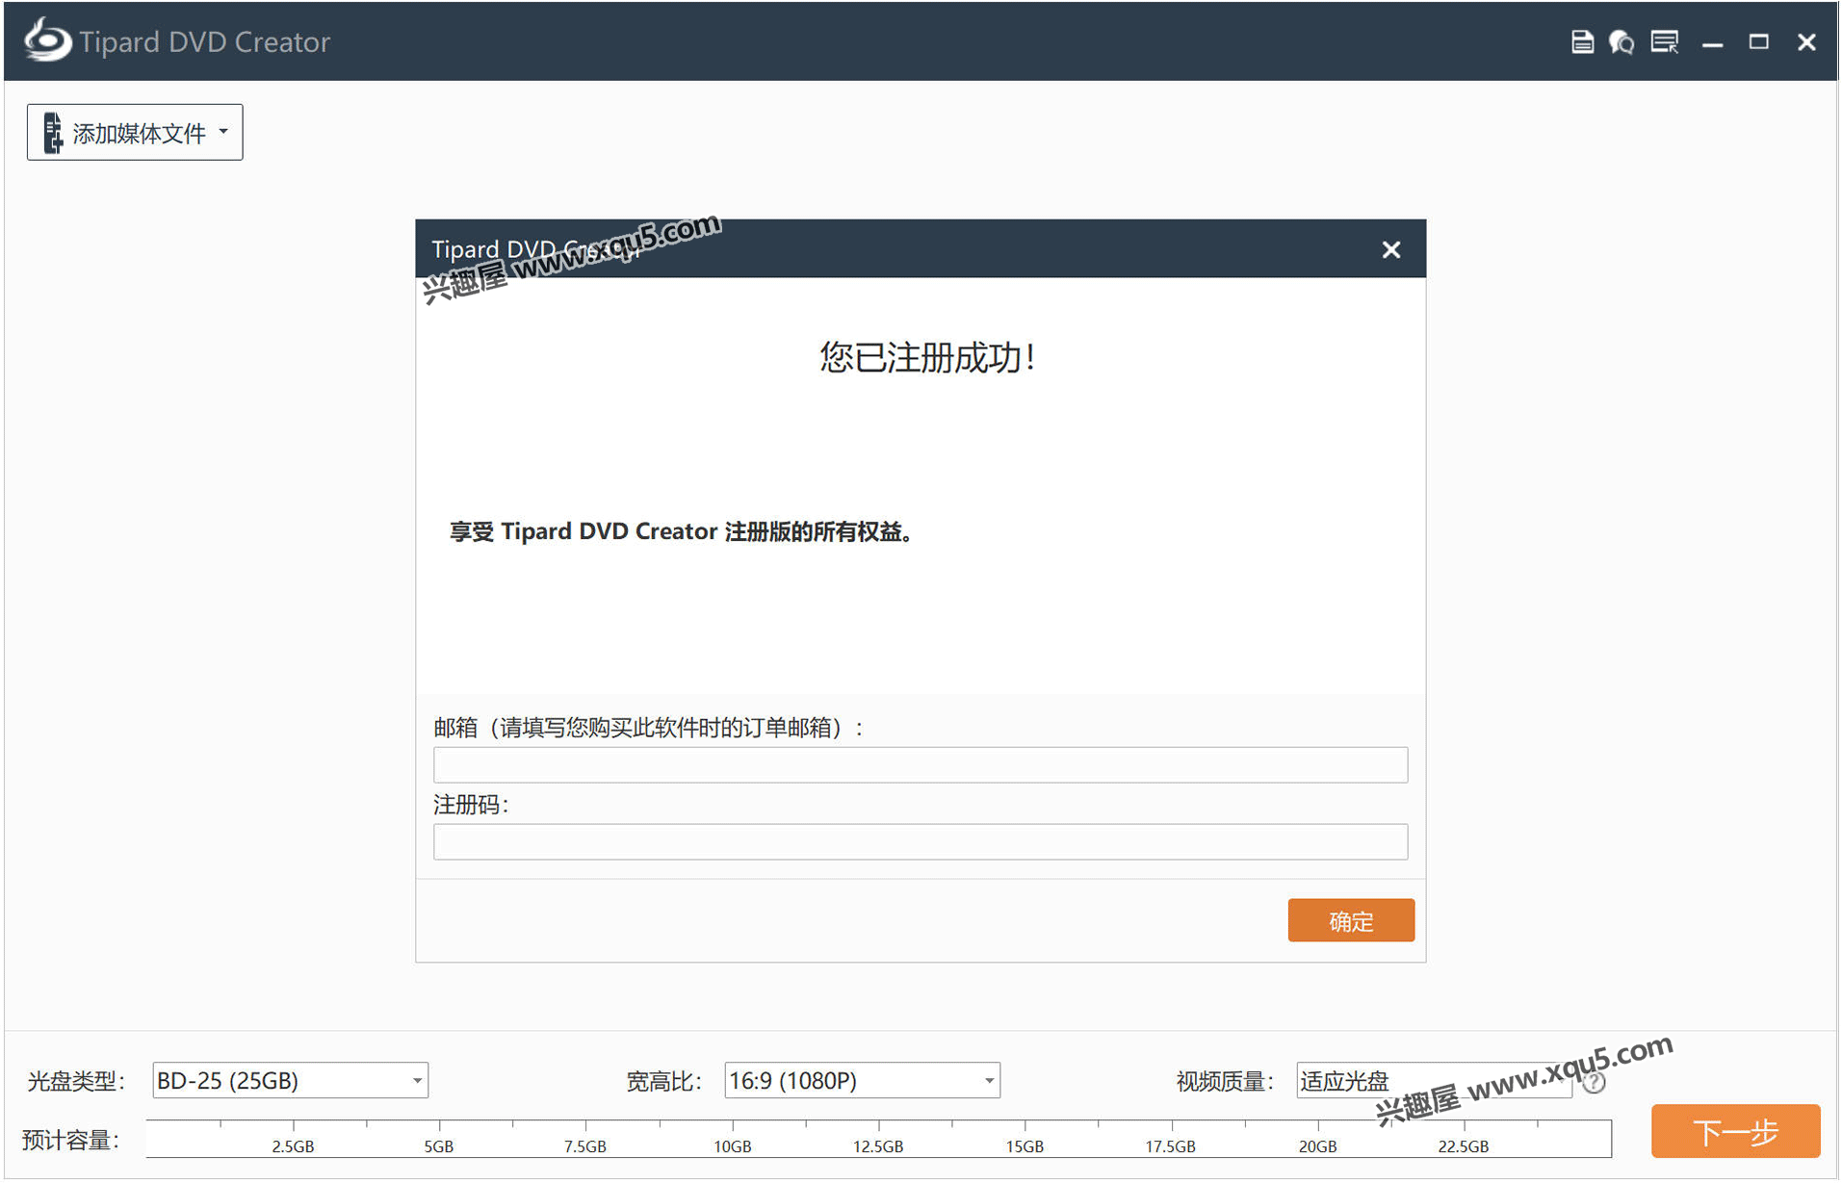The image size is (1842, 1183).
Task: Click the 视频质量 label
Action: (1225, 1082)
